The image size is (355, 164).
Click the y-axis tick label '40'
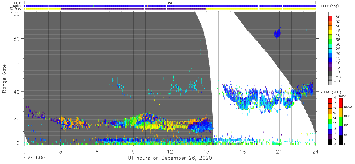[x=17, y=92]
